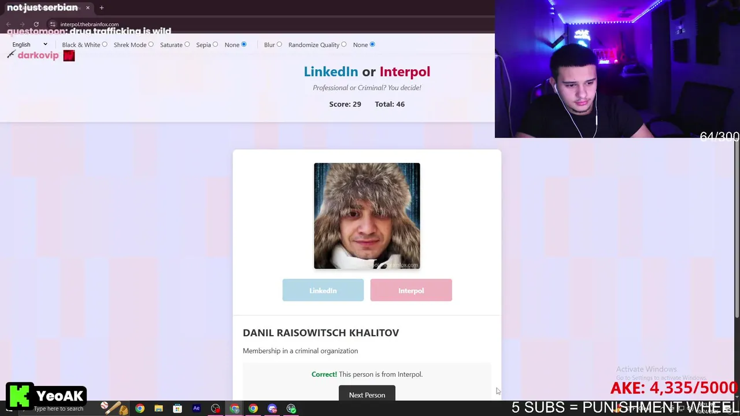
Task: Select the None radio after Randomize Quality
Action: pyautogui.click(x=372, y=44)
